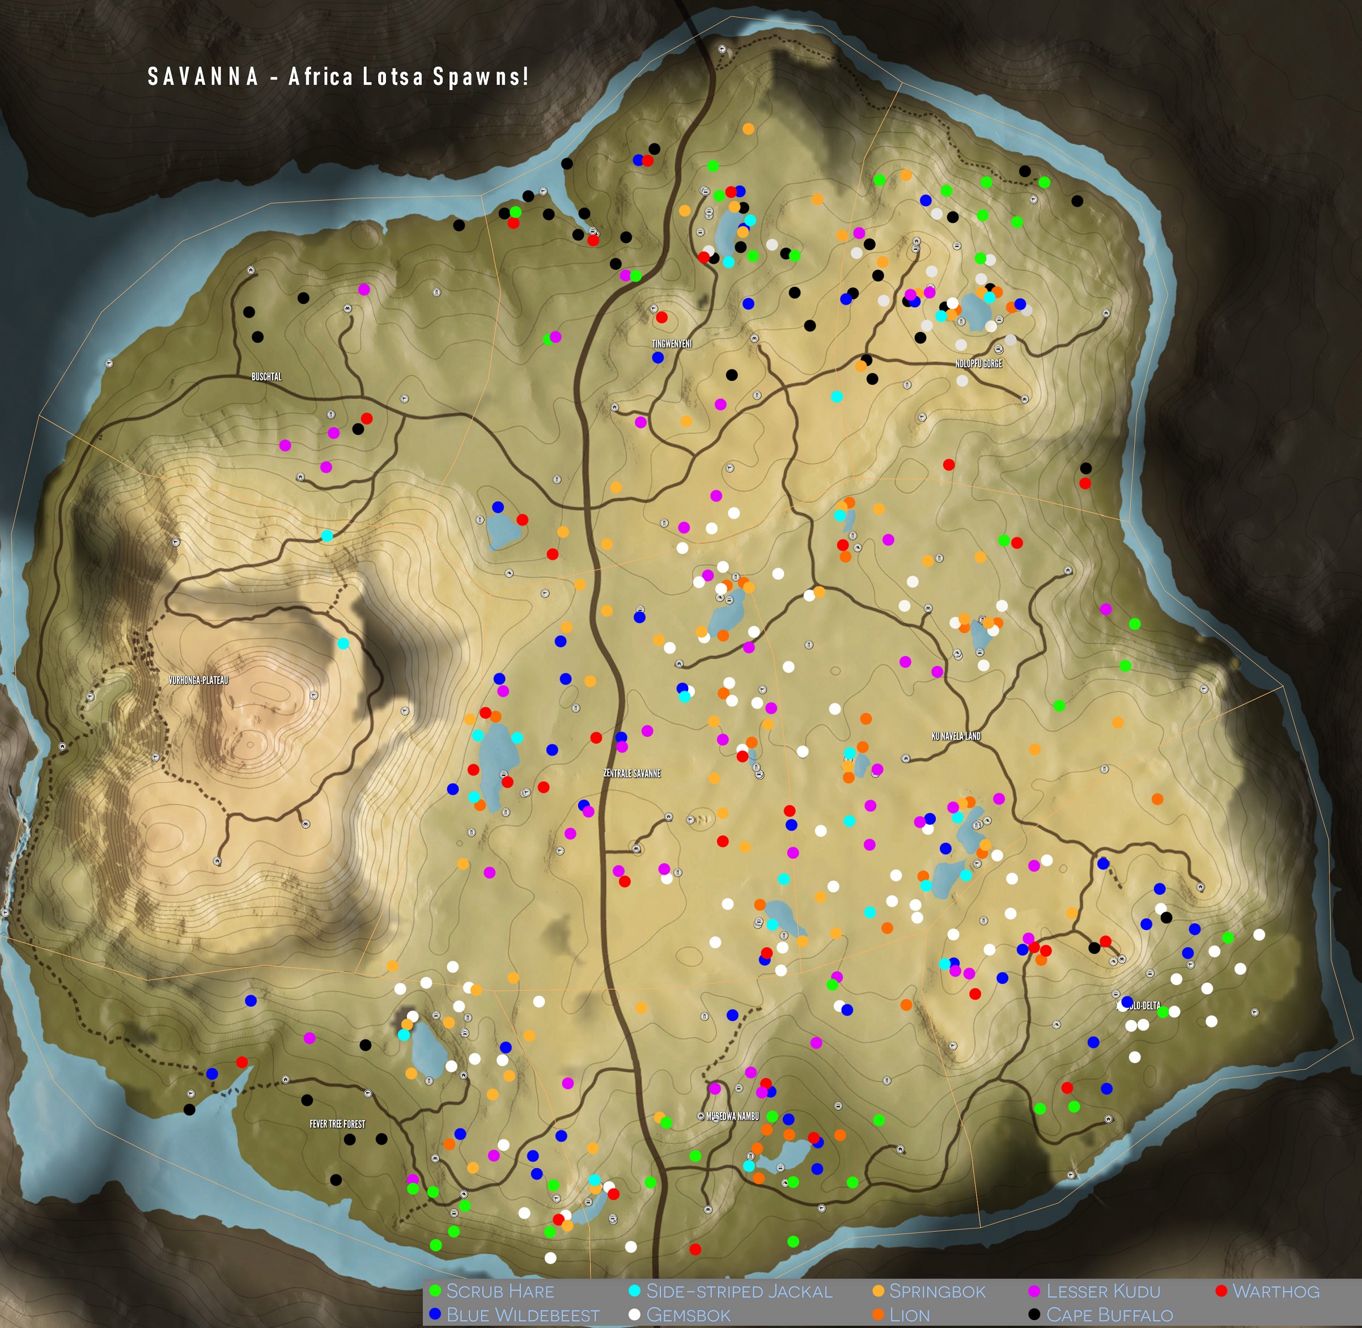Click the FEVER TREE FOREST map label
The width and height of the screenshot is (1362, 1328).
[338, 1123]
